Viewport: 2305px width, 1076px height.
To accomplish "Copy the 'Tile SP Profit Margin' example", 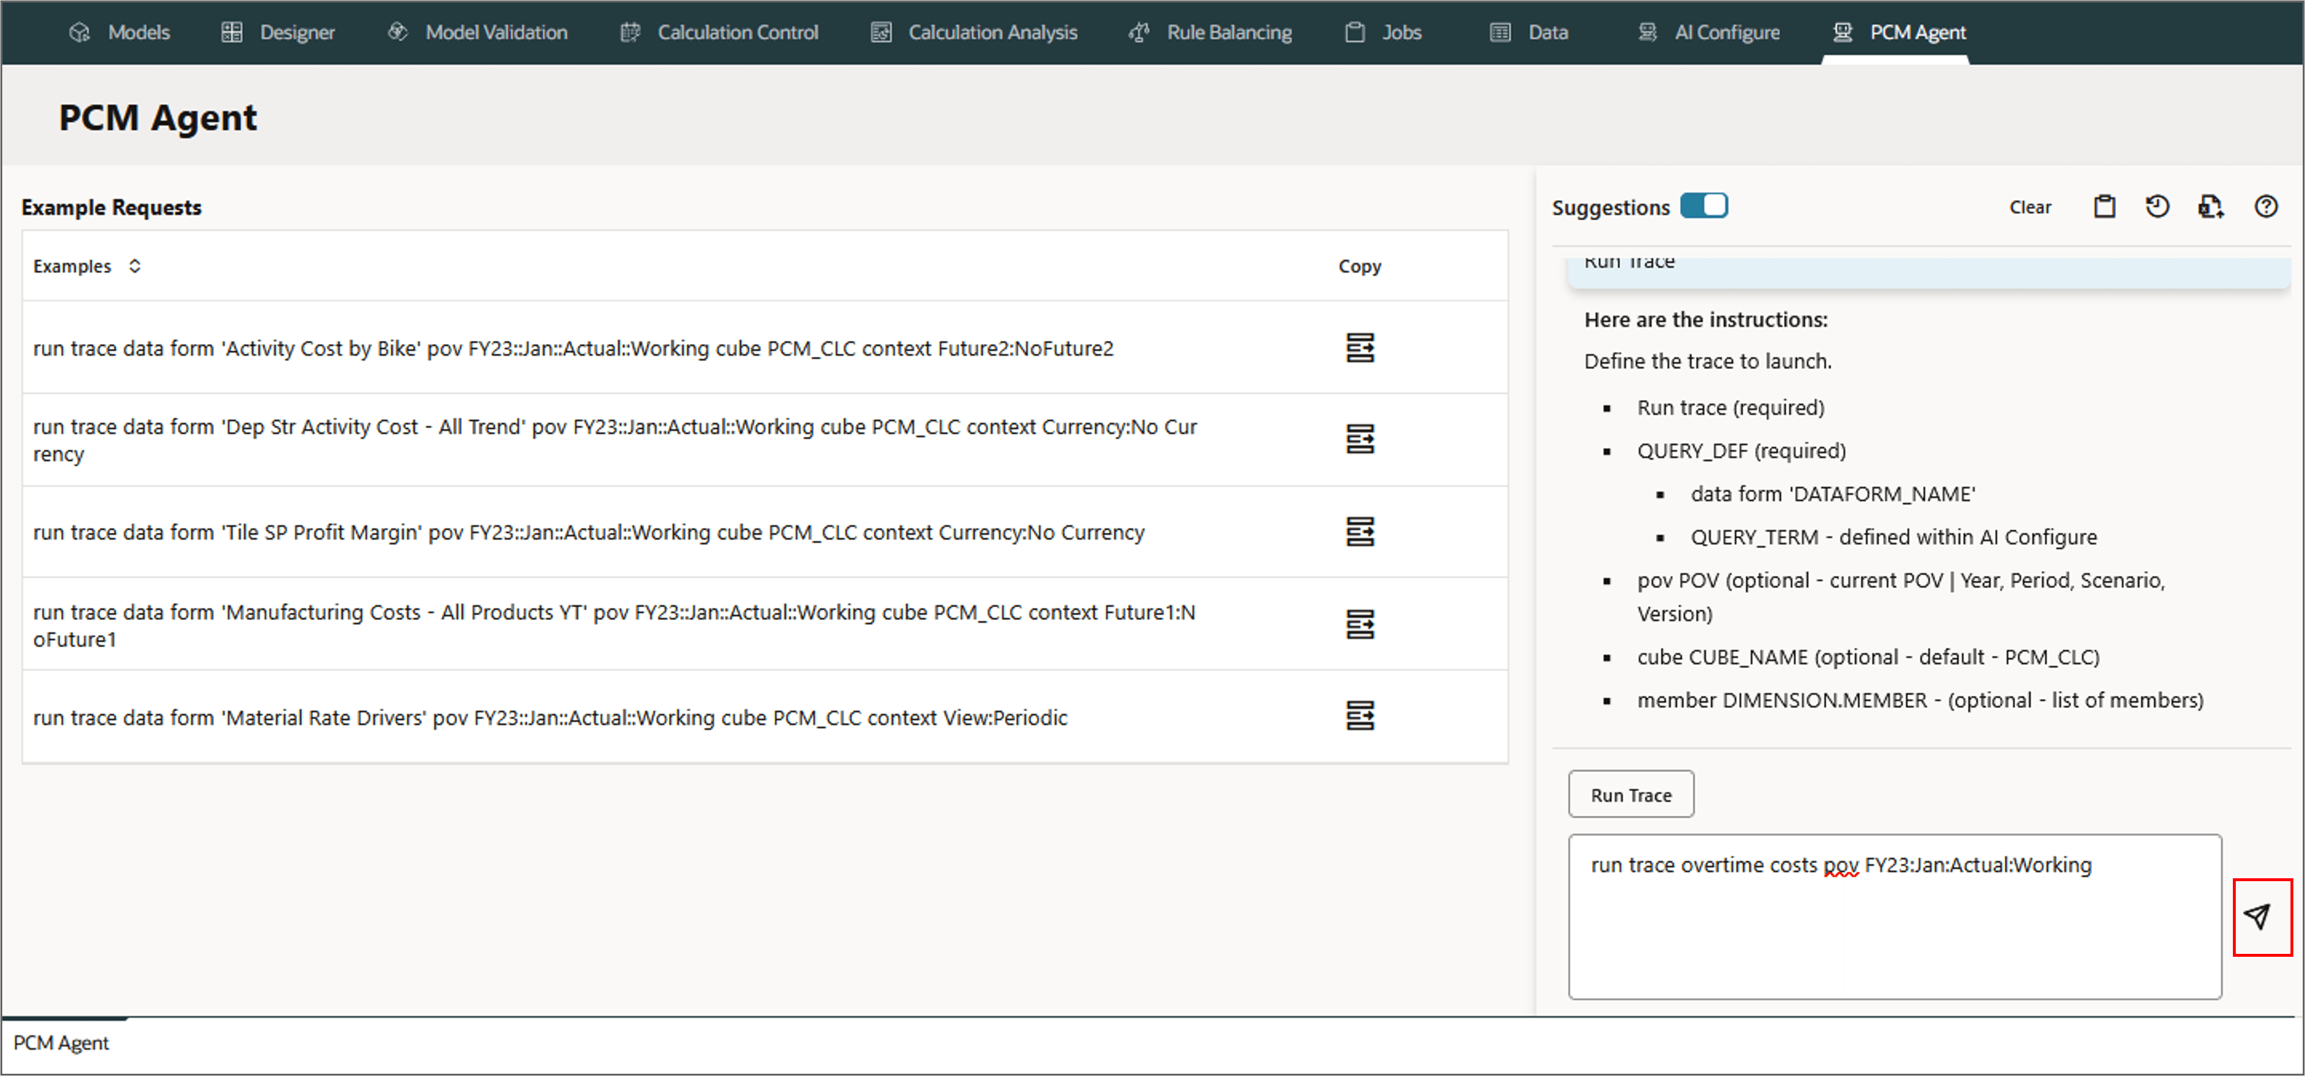I will click(1359, 532).
